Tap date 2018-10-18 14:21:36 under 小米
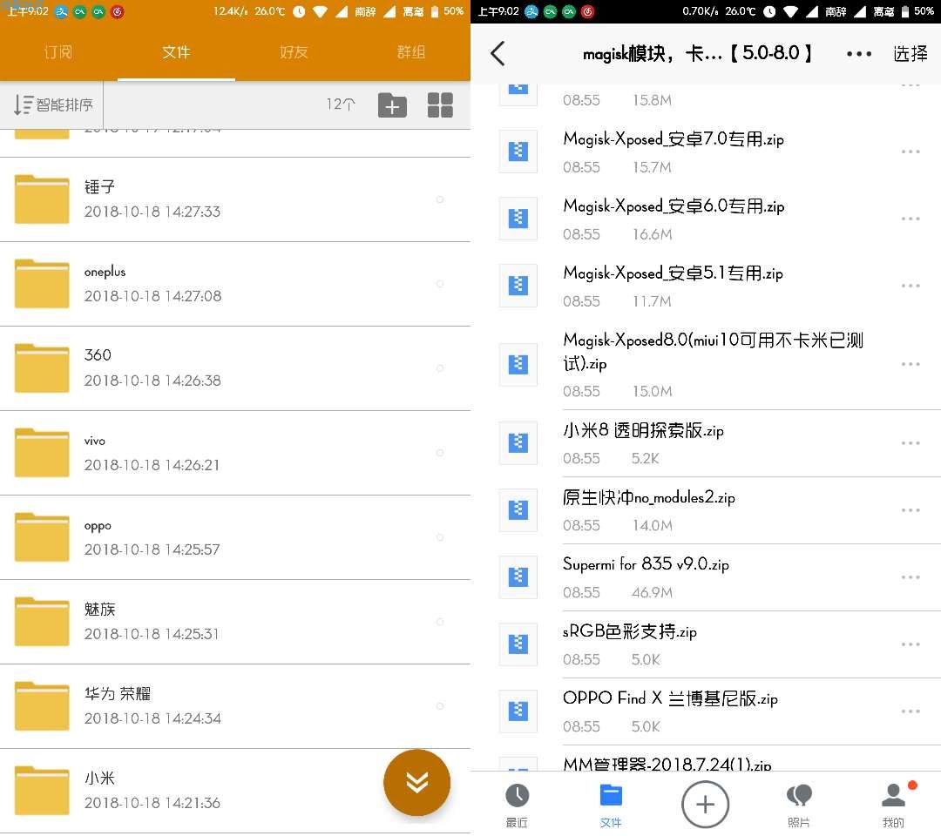The width and height of the screenshot is (941, 836). [x=152, y=803]
